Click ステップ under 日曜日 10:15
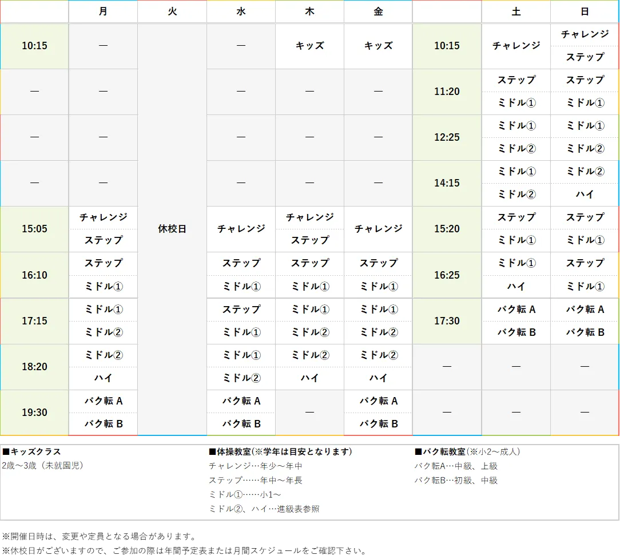 click(x=584, y=57)
